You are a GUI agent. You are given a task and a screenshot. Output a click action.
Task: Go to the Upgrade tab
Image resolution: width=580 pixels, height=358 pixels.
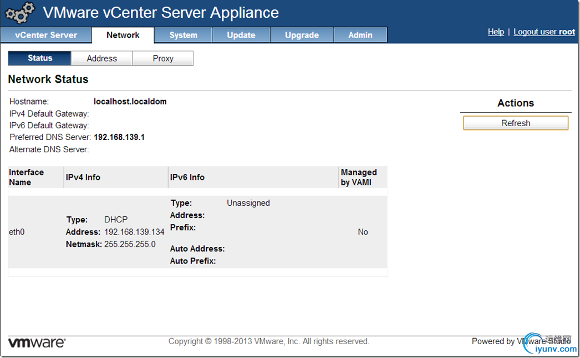[302, 35]
